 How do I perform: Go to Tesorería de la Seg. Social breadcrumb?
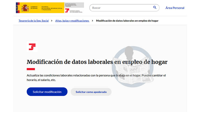pyautogui.click(x=33, y=21)
